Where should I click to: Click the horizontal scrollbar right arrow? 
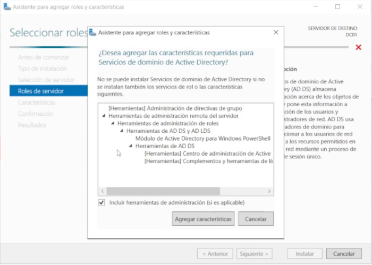pyautogui.click(x=269, y=191)
